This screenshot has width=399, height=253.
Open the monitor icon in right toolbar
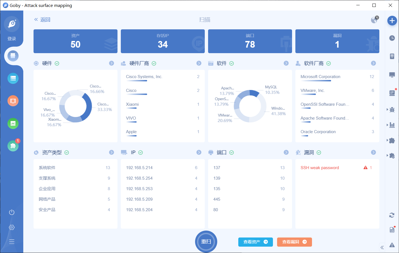click(x=392, y=75)
